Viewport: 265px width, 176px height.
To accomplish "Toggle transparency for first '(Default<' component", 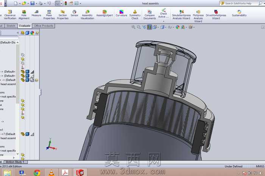I will pyautogui.click(x=32, y=72).
